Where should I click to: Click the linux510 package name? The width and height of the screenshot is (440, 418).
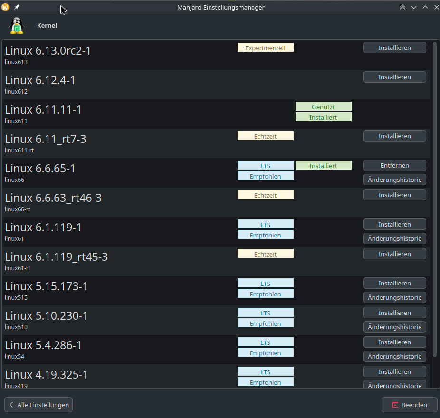pyautogui.click(x=16, y=327)
